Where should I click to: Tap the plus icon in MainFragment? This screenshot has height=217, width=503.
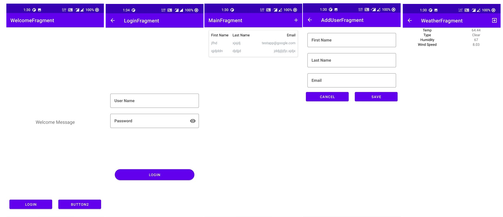296,20
